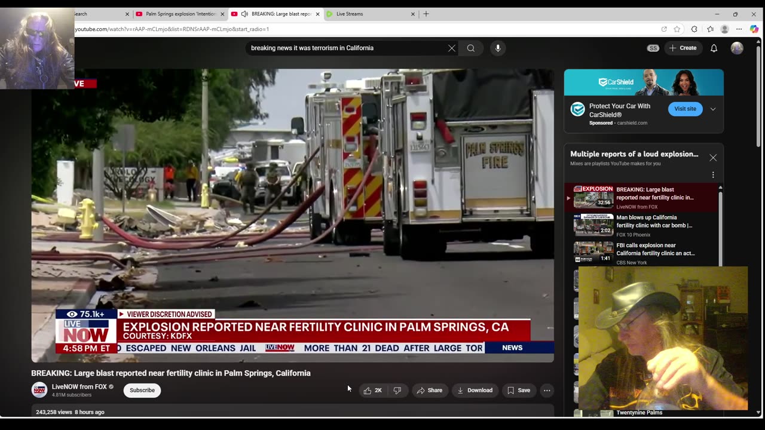This screenshot has height=430, width=765.
Task: Click the CarShield banner ad image
Action: [644, 82]
